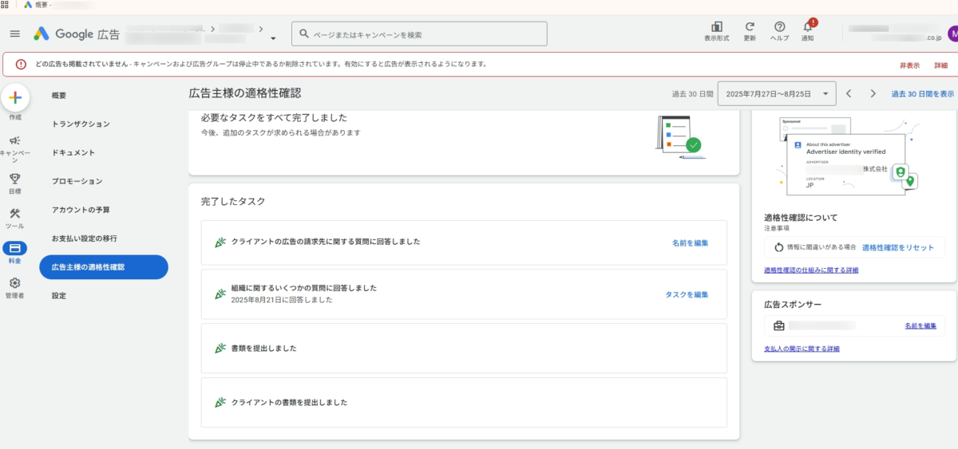
Task: Click the 更新 refresh icon
Action: pyautogui.click(x=750, y=27)
